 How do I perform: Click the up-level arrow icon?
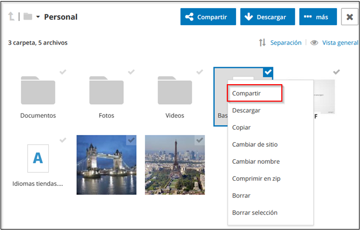click(x=11, y=17)
